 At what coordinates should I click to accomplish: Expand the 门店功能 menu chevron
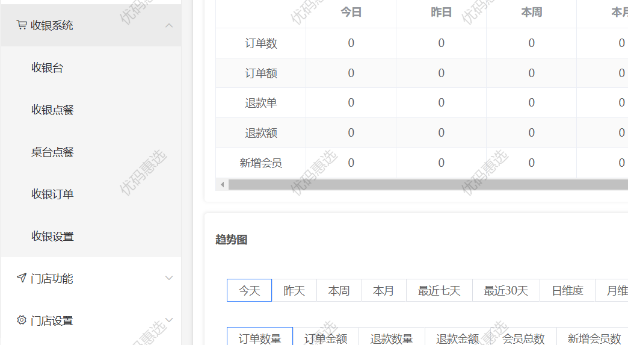(x=169, y=278)
